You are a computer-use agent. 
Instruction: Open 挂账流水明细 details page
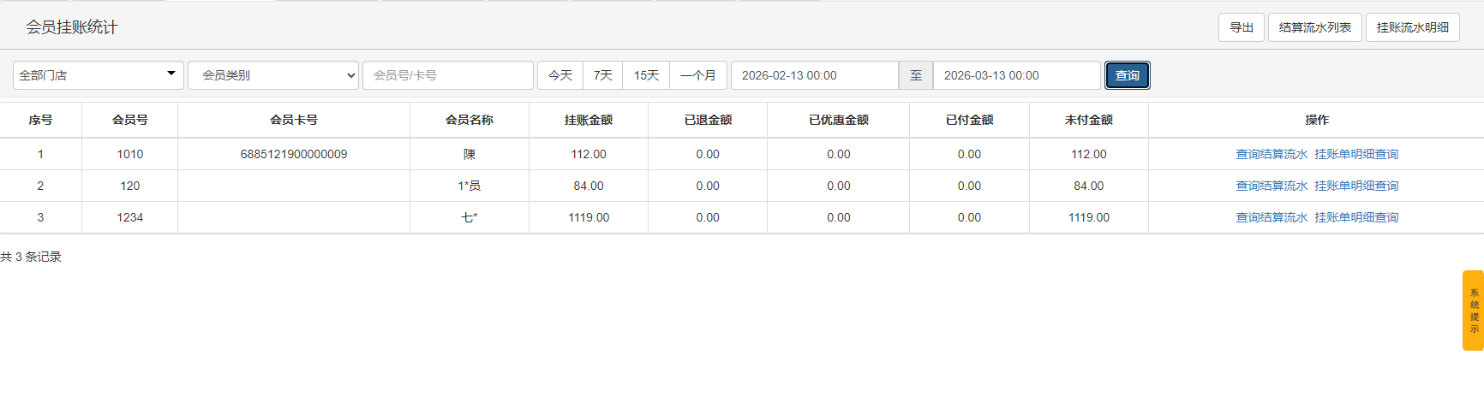(x=1412, y=27)
